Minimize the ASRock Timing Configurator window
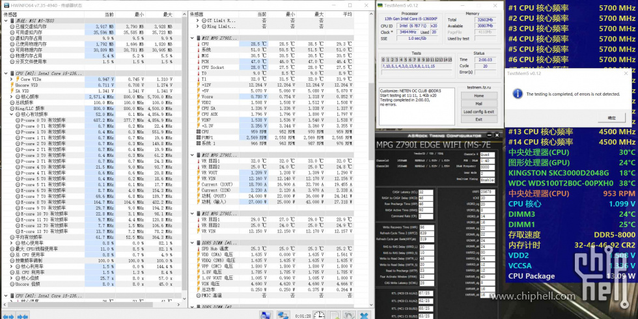The image size is (638, 319). 491,135
